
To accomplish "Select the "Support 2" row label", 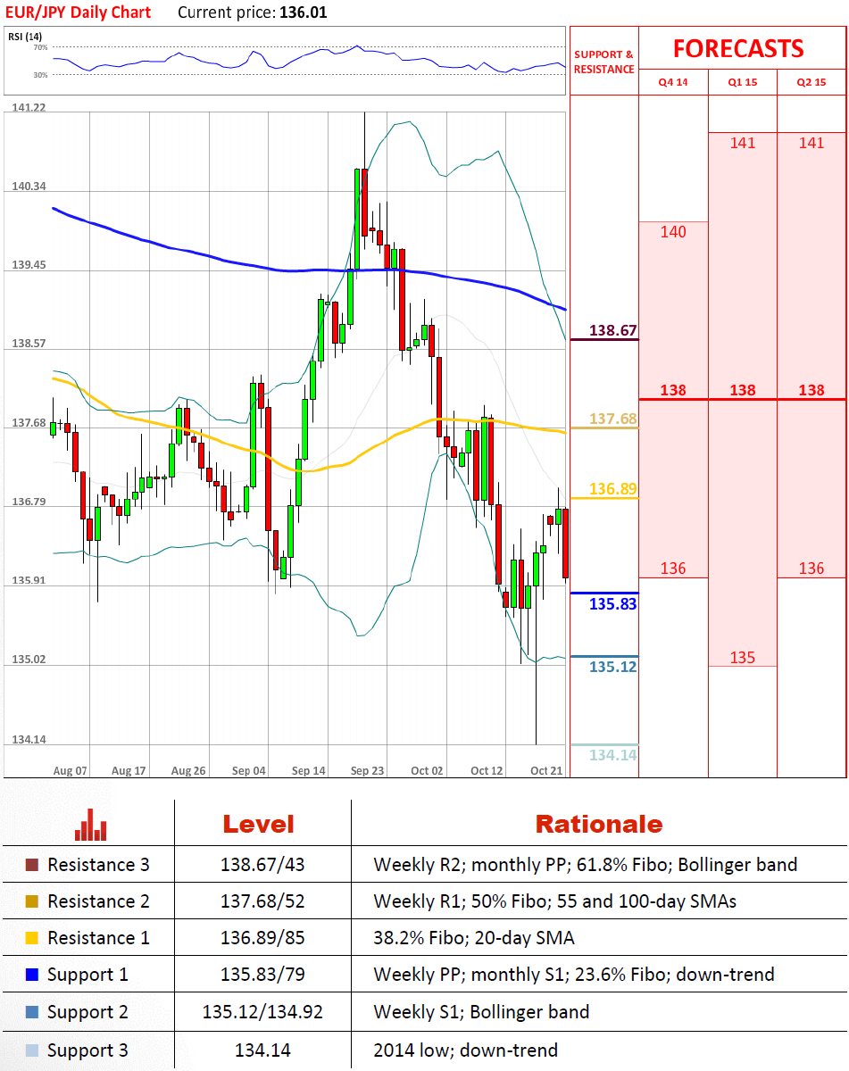I will pos(87,1013).
